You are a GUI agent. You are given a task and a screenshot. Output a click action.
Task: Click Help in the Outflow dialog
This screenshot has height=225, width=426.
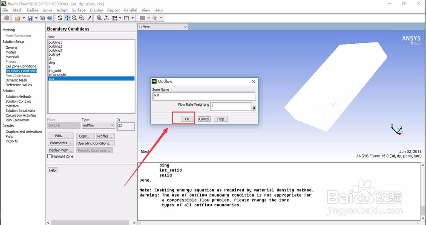[x=221, y=119]
